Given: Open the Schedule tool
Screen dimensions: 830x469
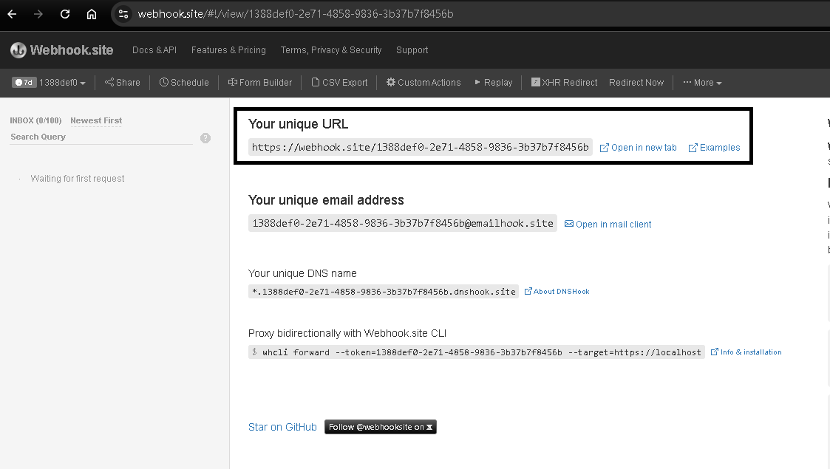Looking at the screenshot, I should [184, 83].
